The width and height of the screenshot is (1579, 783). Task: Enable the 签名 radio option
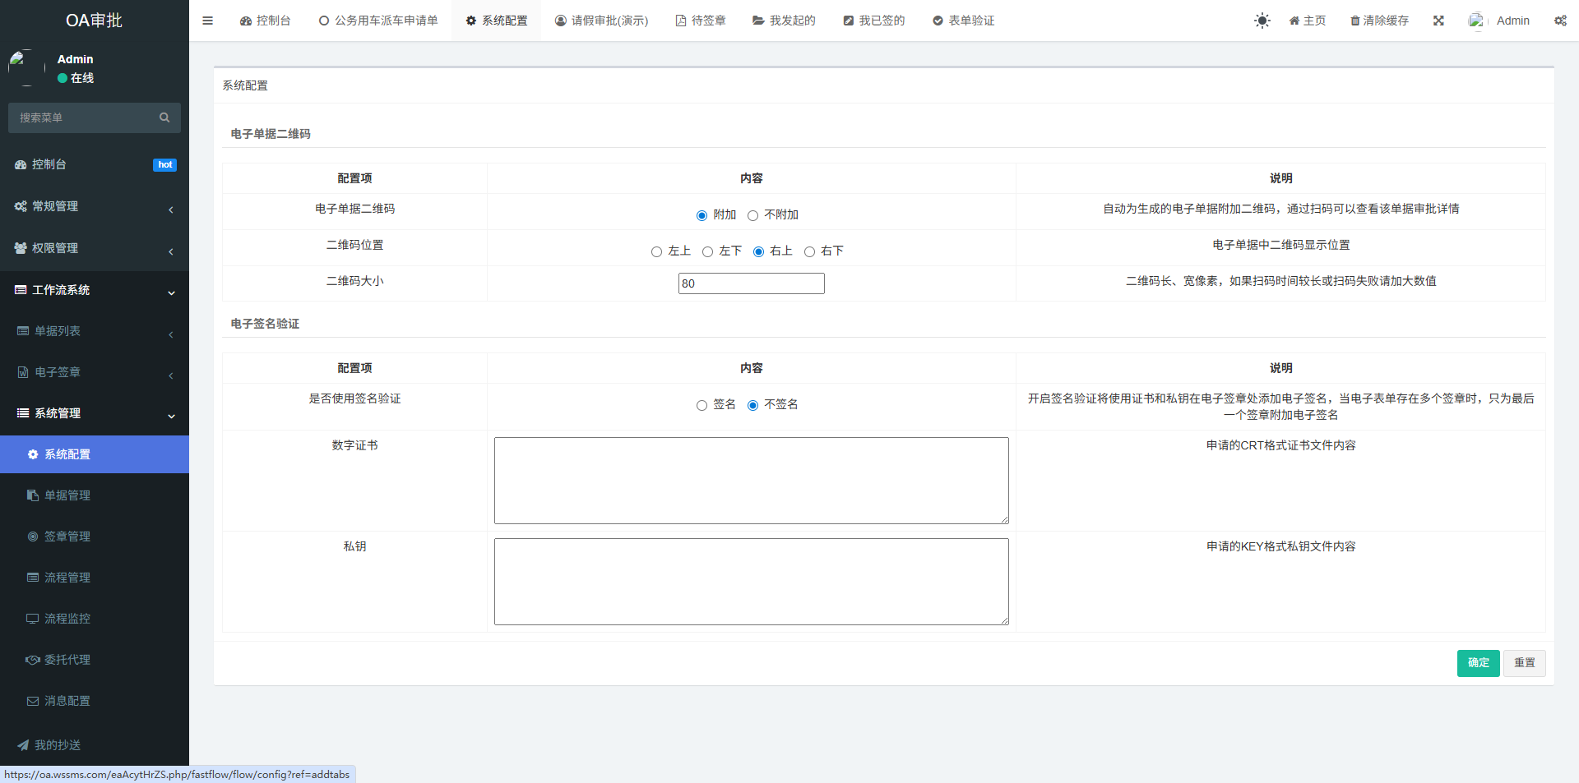point(702,405)
